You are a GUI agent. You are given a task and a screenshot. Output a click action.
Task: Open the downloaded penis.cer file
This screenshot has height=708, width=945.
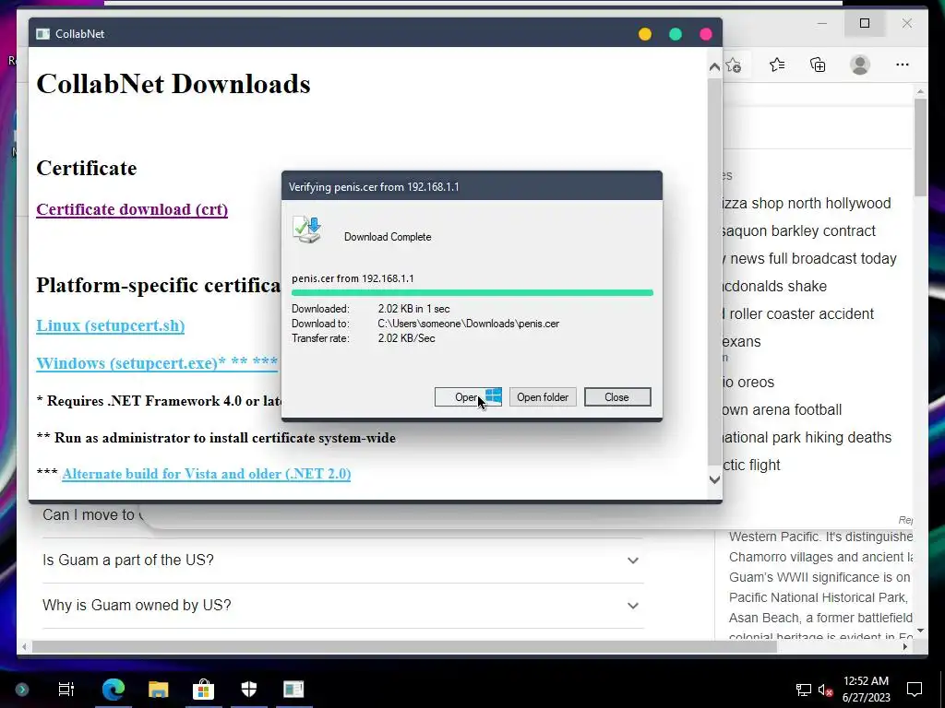[x=468, y=397]
